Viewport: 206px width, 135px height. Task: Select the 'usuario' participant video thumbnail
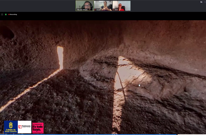pos(103,5)
